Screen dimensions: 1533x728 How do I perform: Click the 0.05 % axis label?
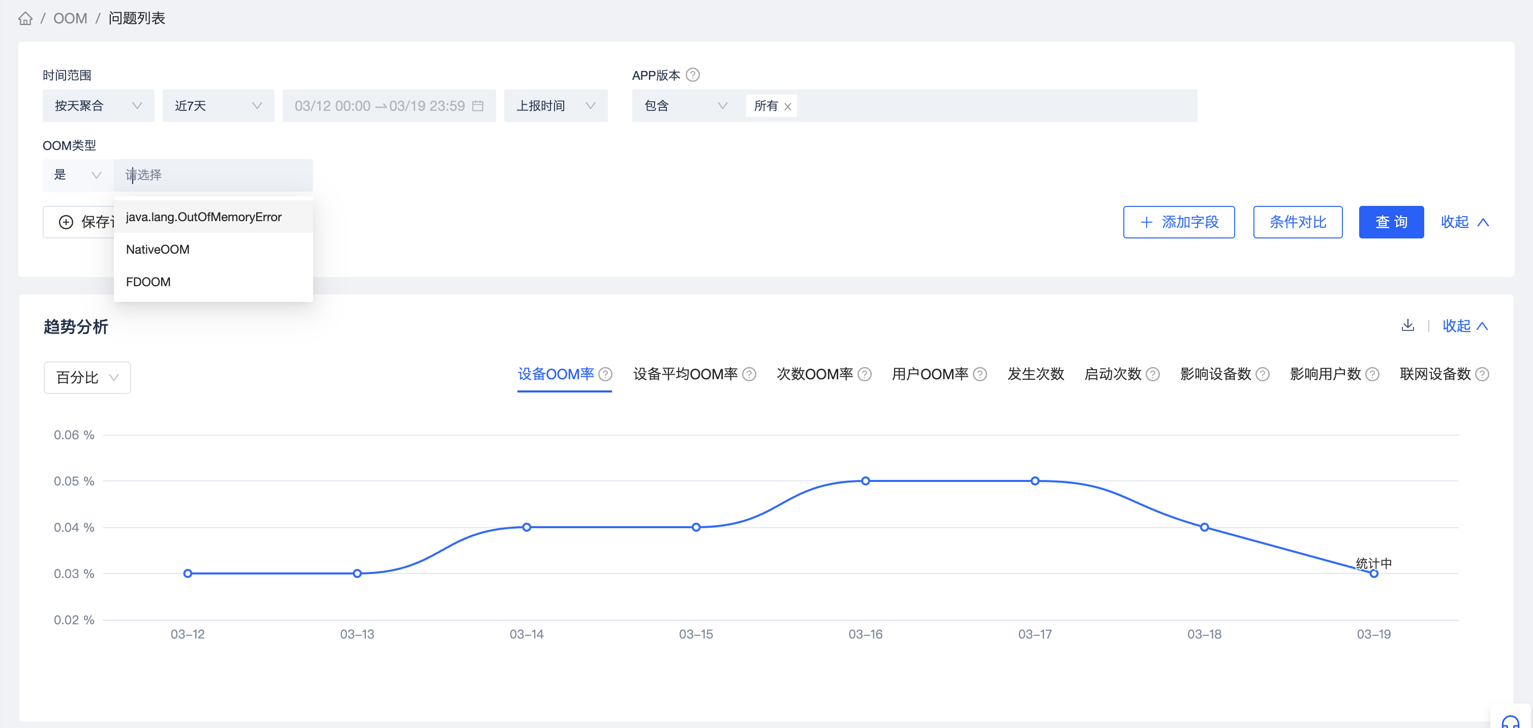[74, 481]
